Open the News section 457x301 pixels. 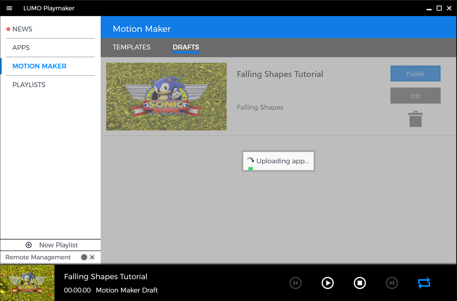click(x=22, y=29)
